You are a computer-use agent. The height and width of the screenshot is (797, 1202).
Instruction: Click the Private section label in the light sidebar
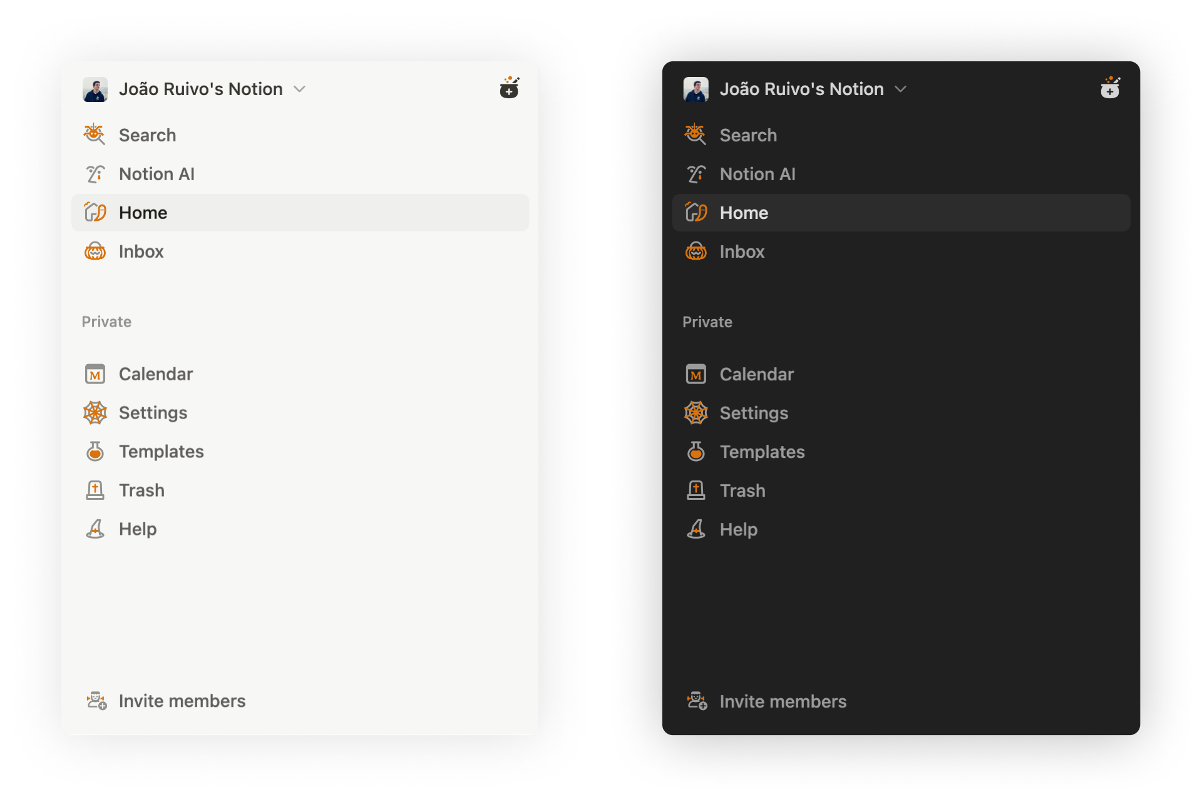coord(106,322)
